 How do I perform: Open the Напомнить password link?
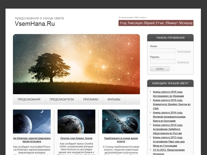[183, 62]
